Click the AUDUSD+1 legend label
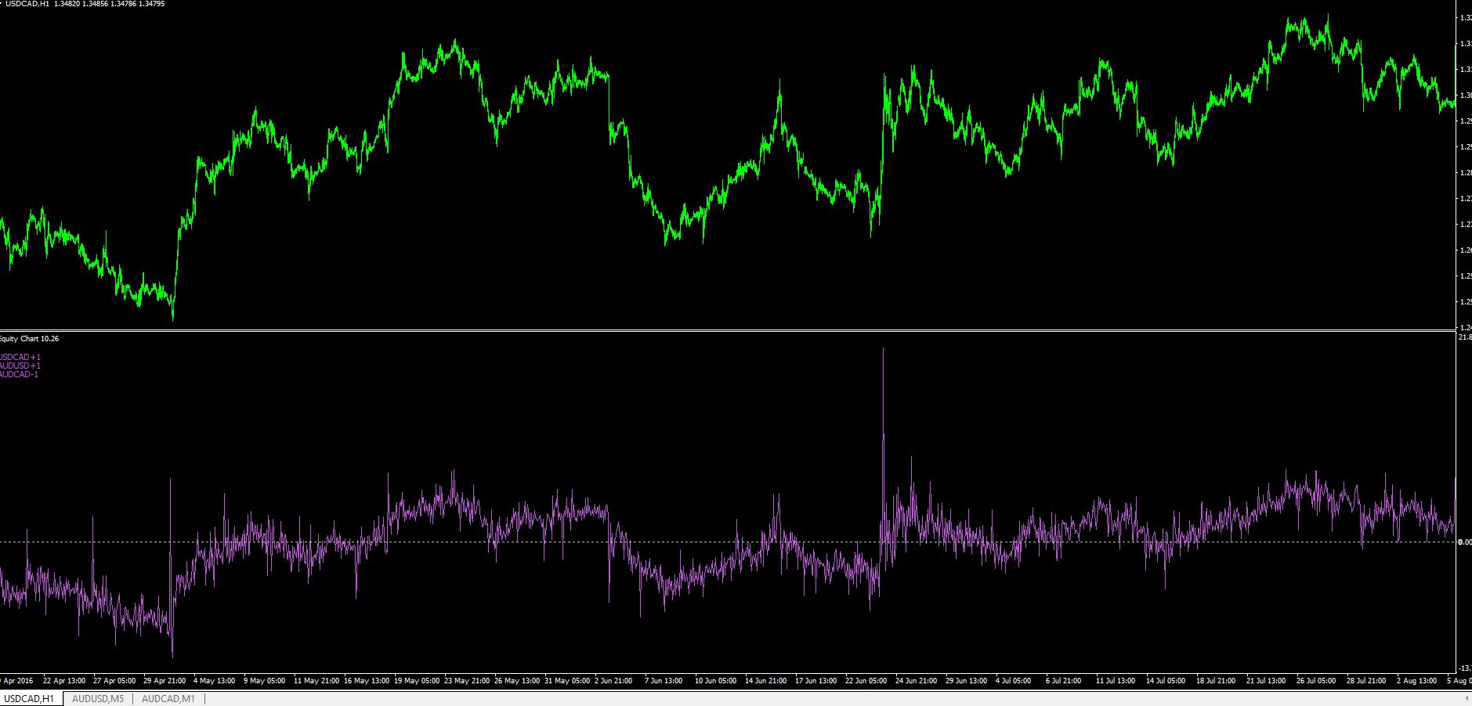Image resolution: width=1472 pixels, height=706 pixels. pyautogui.click(x=20, y=366)
